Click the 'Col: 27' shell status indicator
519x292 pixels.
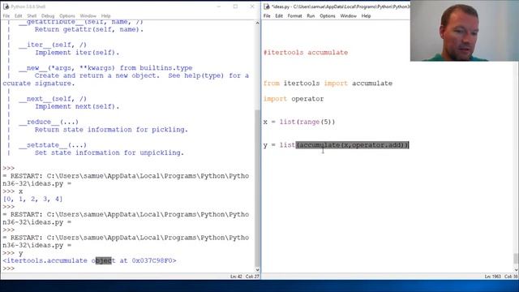pos(252,277)
